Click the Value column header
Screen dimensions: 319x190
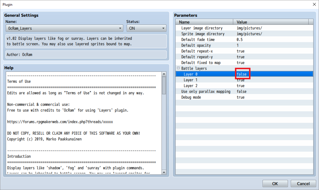point(271,22)
